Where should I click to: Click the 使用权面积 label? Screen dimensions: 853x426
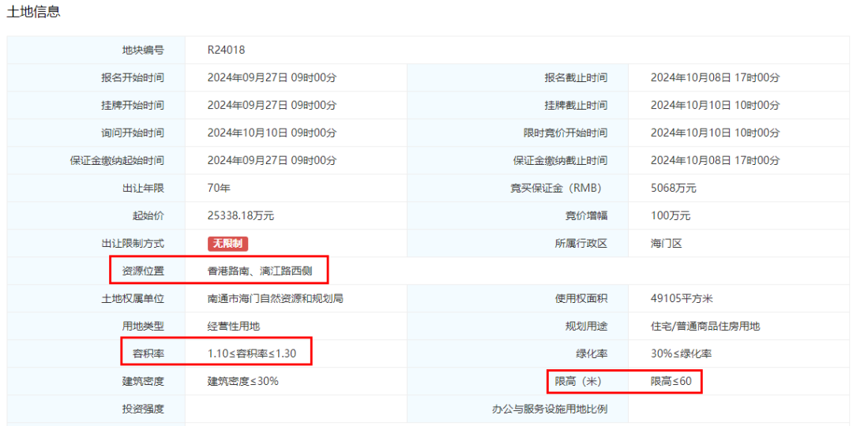tap(581, 298)
